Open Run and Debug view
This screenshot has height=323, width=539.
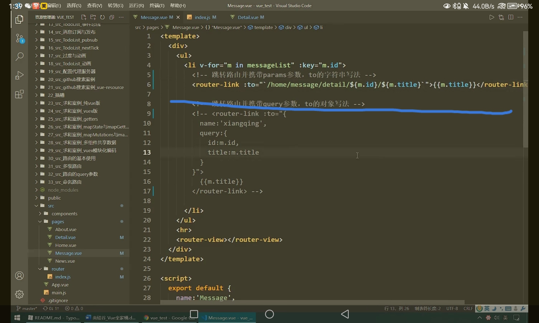19,75
